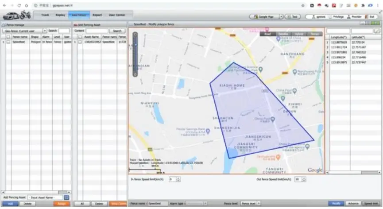Click Exit in the top toolbar
The image size is (383, 209).
click(x=370, y=16)
